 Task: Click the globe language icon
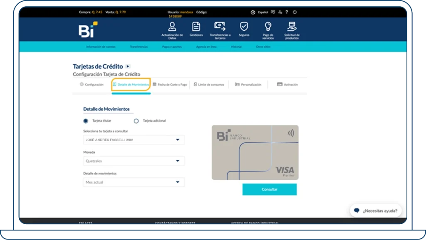253,12
